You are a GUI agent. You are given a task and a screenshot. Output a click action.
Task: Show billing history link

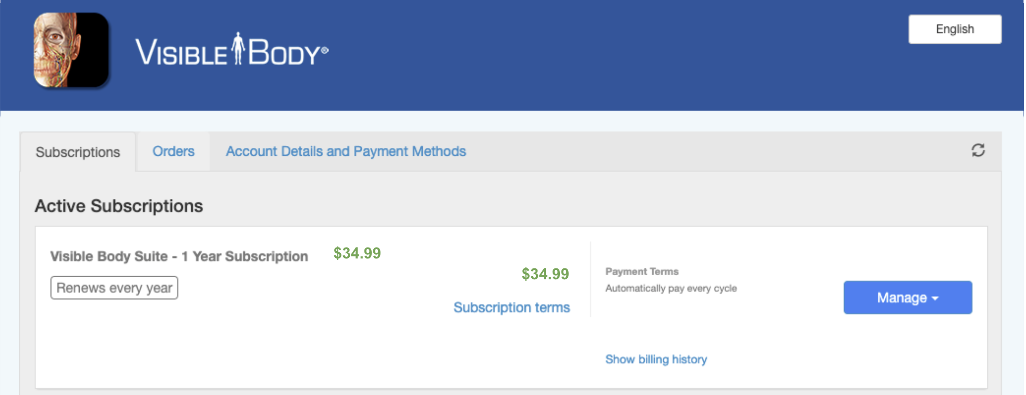pyautogui.click(x=656, y=360)
